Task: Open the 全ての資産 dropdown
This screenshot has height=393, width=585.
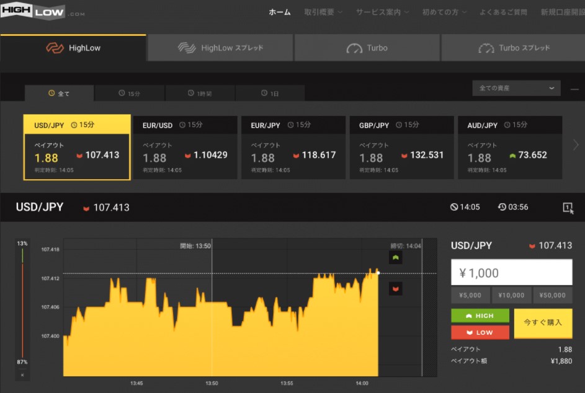Action: point(516,89)
